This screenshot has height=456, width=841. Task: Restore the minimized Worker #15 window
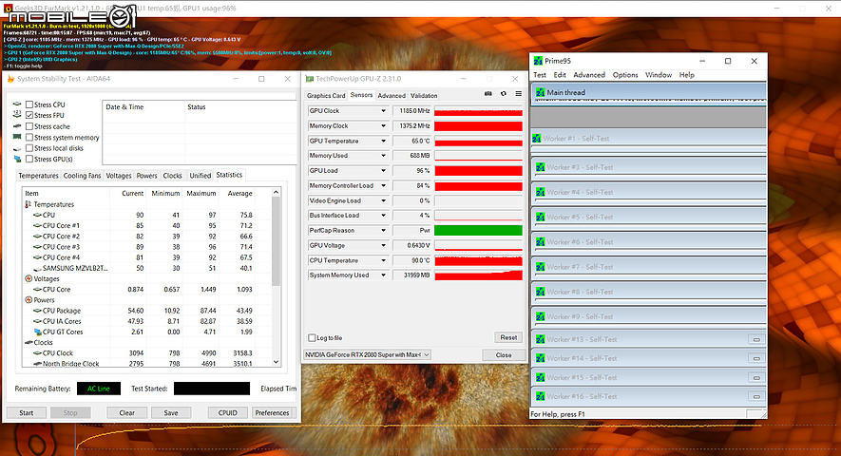coord(756,378)
